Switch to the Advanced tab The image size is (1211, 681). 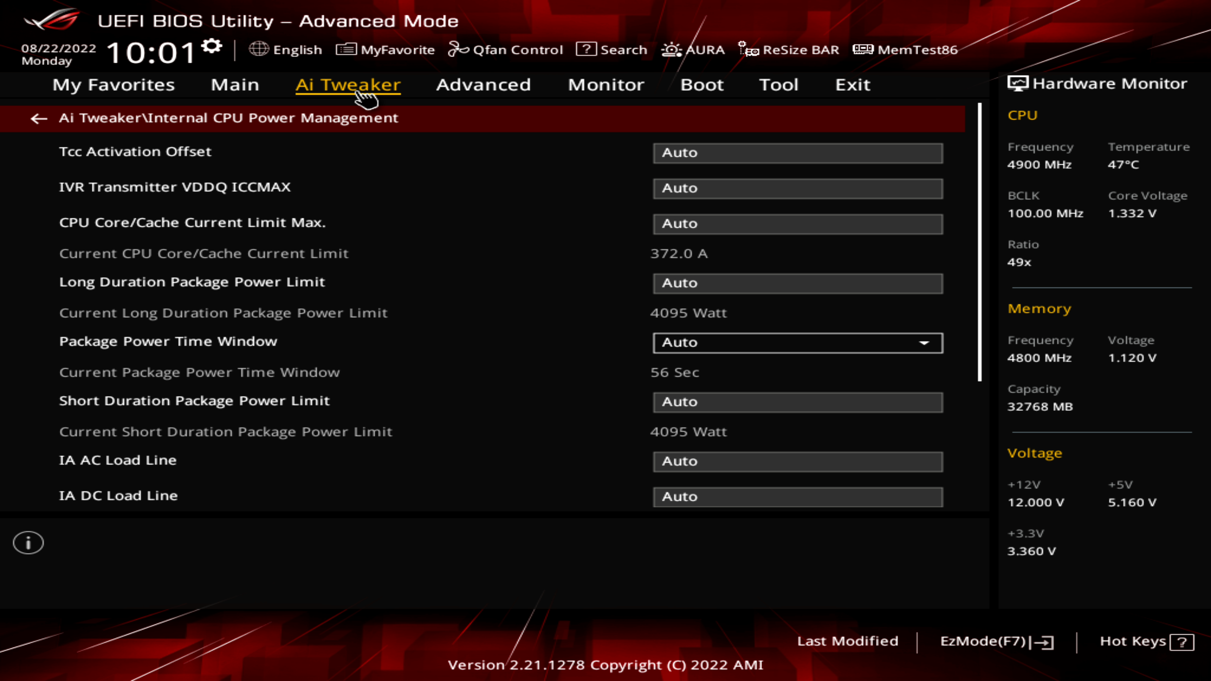[483, 84]
